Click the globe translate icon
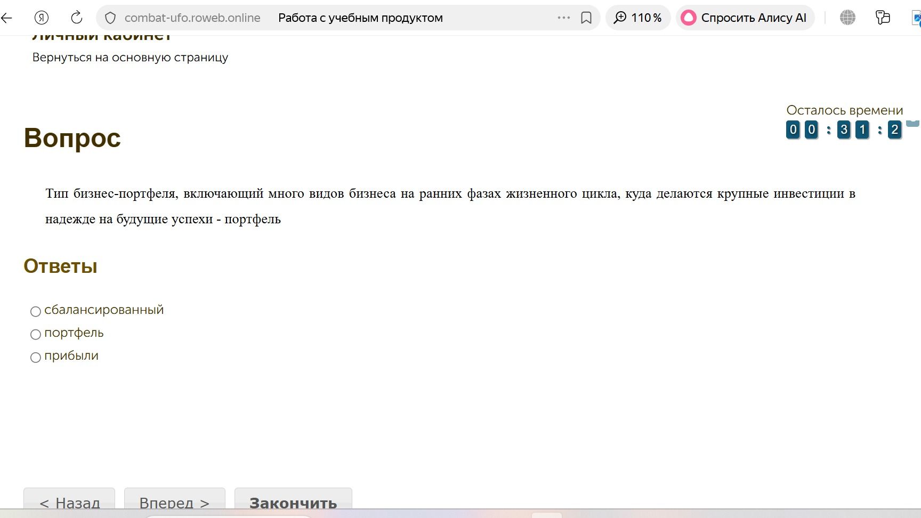Image resolution: width=921 pixels, height=518 pixels. click(847, 18)
